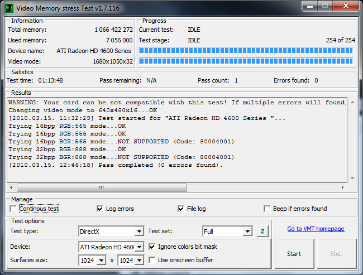The image size is (363, 275).
Task: Toggle the File log checkbox
Action: point(181,209)
